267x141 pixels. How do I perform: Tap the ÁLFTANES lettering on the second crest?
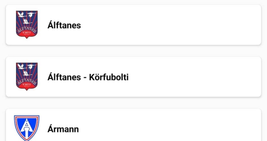(27, 81)
